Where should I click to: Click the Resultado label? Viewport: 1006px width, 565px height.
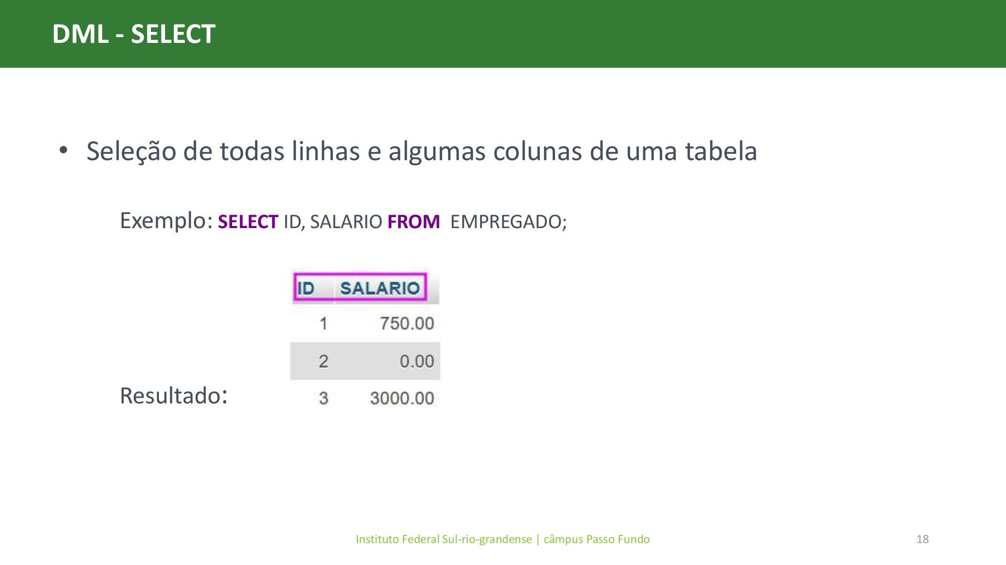(x=173, y=395)
